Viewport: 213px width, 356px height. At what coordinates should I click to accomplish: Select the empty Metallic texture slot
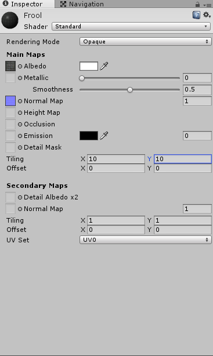tap(10, 78)
